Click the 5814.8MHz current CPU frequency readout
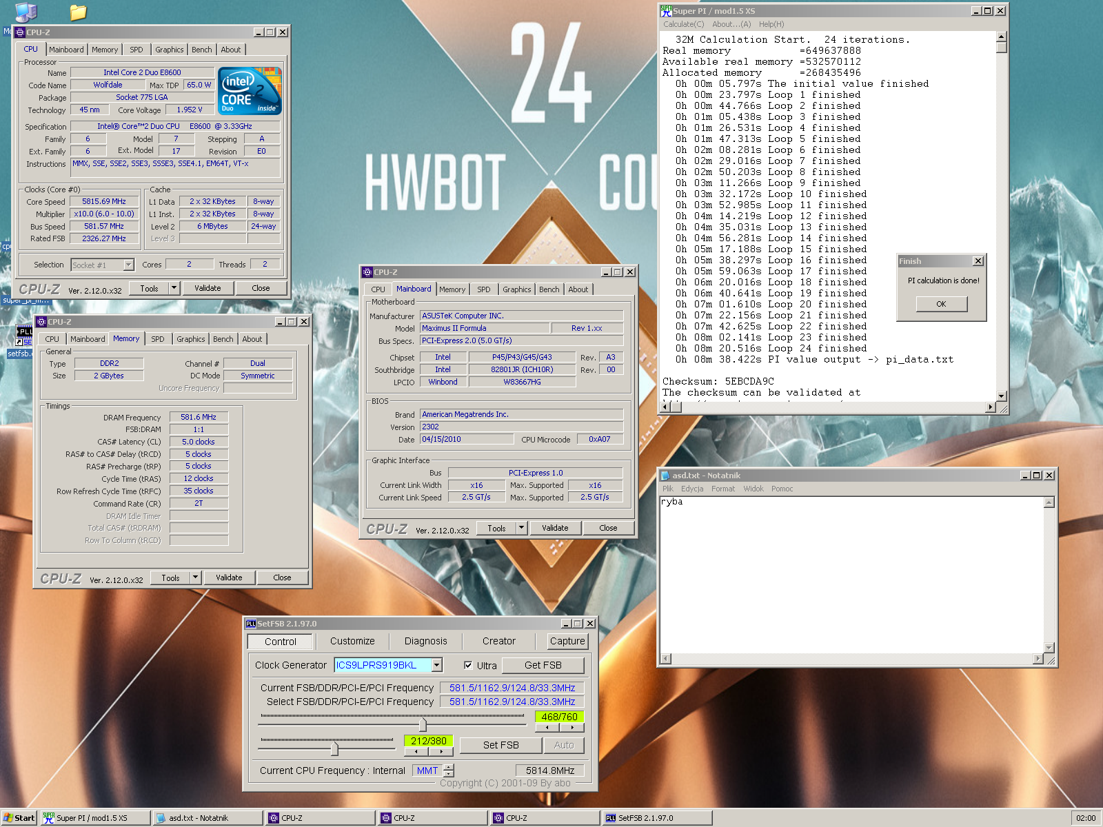Viewport: 1103px width, 827px height. 550,770
